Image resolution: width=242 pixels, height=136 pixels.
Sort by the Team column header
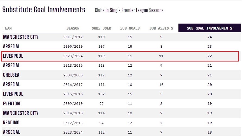7,28
